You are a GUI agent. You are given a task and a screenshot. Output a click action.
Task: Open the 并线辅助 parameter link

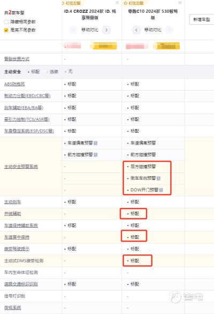click(13, 214)
